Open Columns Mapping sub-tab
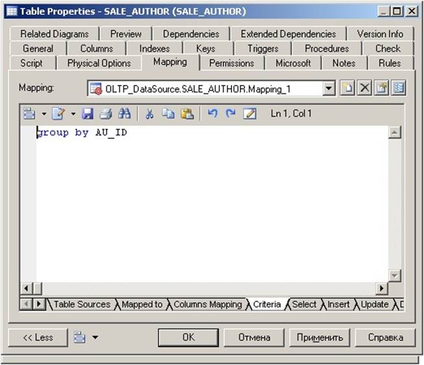Viewport: 424px width, 365px height. click(207, 305)
